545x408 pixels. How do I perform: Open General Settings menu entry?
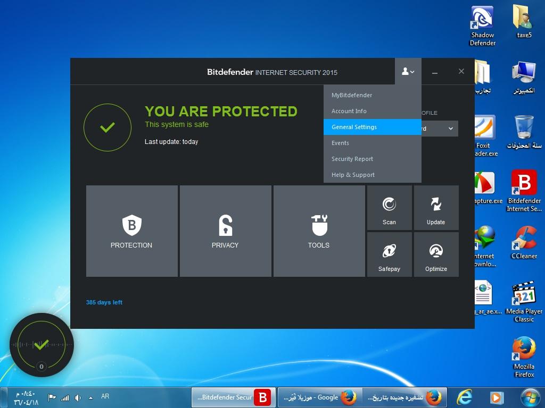pos(372,127)
